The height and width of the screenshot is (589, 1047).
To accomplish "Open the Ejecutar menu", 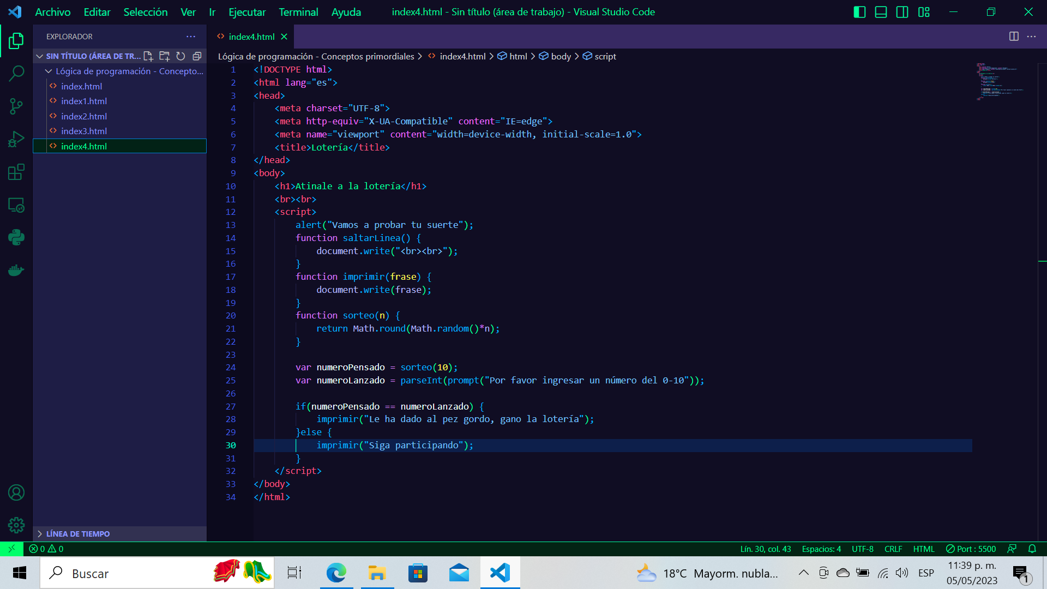I will 247,12.
